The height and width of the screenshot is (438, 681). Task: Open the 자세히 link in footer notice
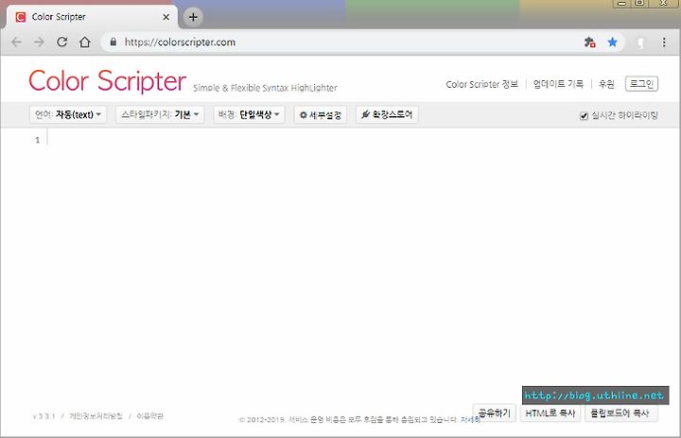(x=470, y=419)
